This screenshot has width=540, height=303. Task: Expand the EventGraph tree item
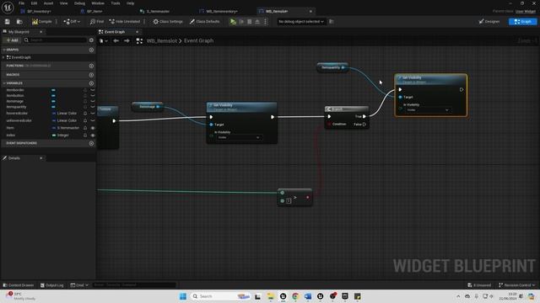(3, 57)
